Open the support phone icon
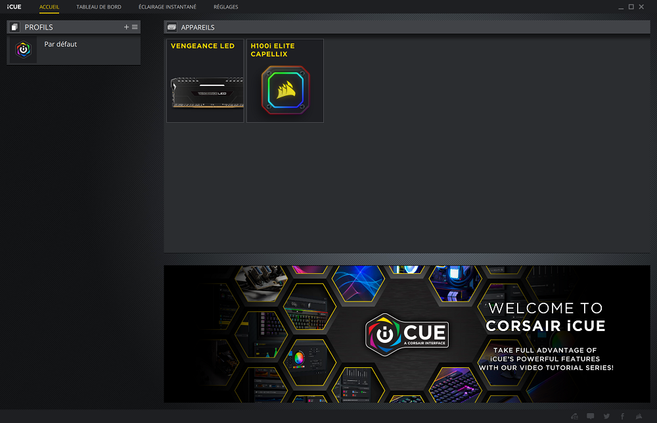Image resolution: width=657 pixels, height=423 pixels. [x=575, y=416]
